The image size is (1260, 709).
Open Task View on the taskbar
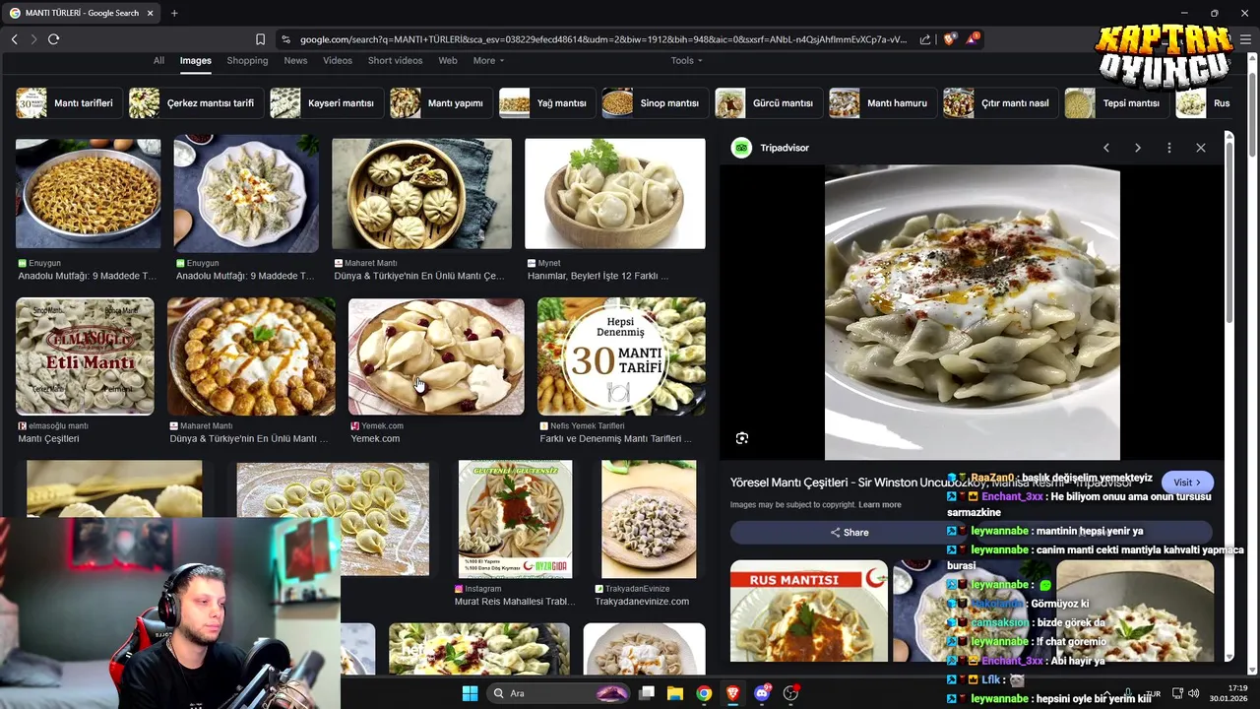tap(647, 693)
